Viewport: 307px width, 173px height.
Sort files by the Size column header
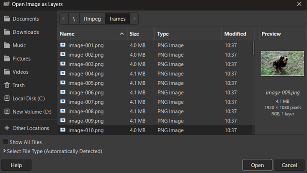click(141, 34)
